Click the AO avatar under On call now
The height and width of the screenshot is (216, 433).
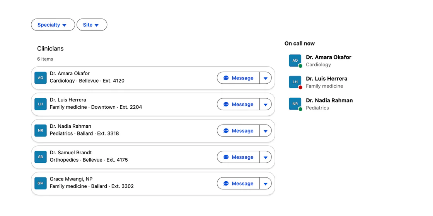[295, 61]
